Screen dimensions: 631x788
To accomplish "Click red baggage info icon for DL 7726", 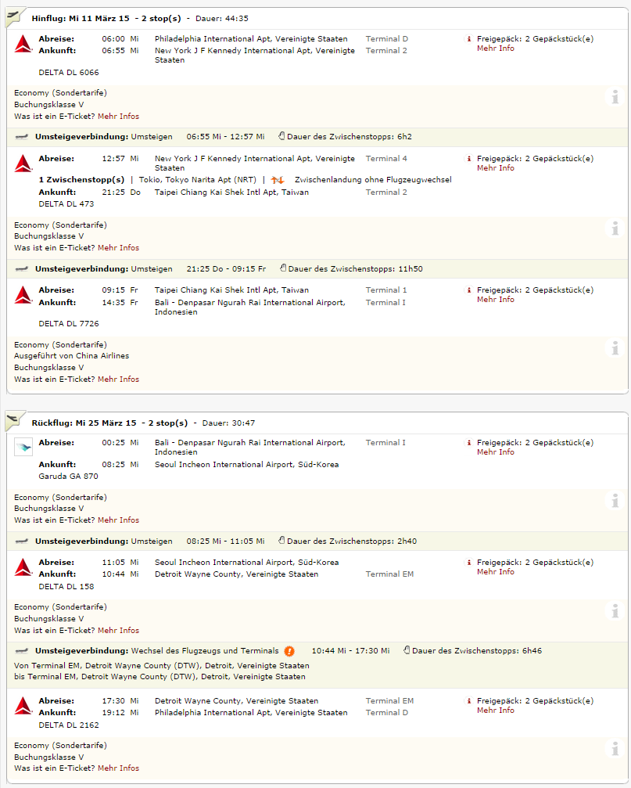I will (469, 290).
